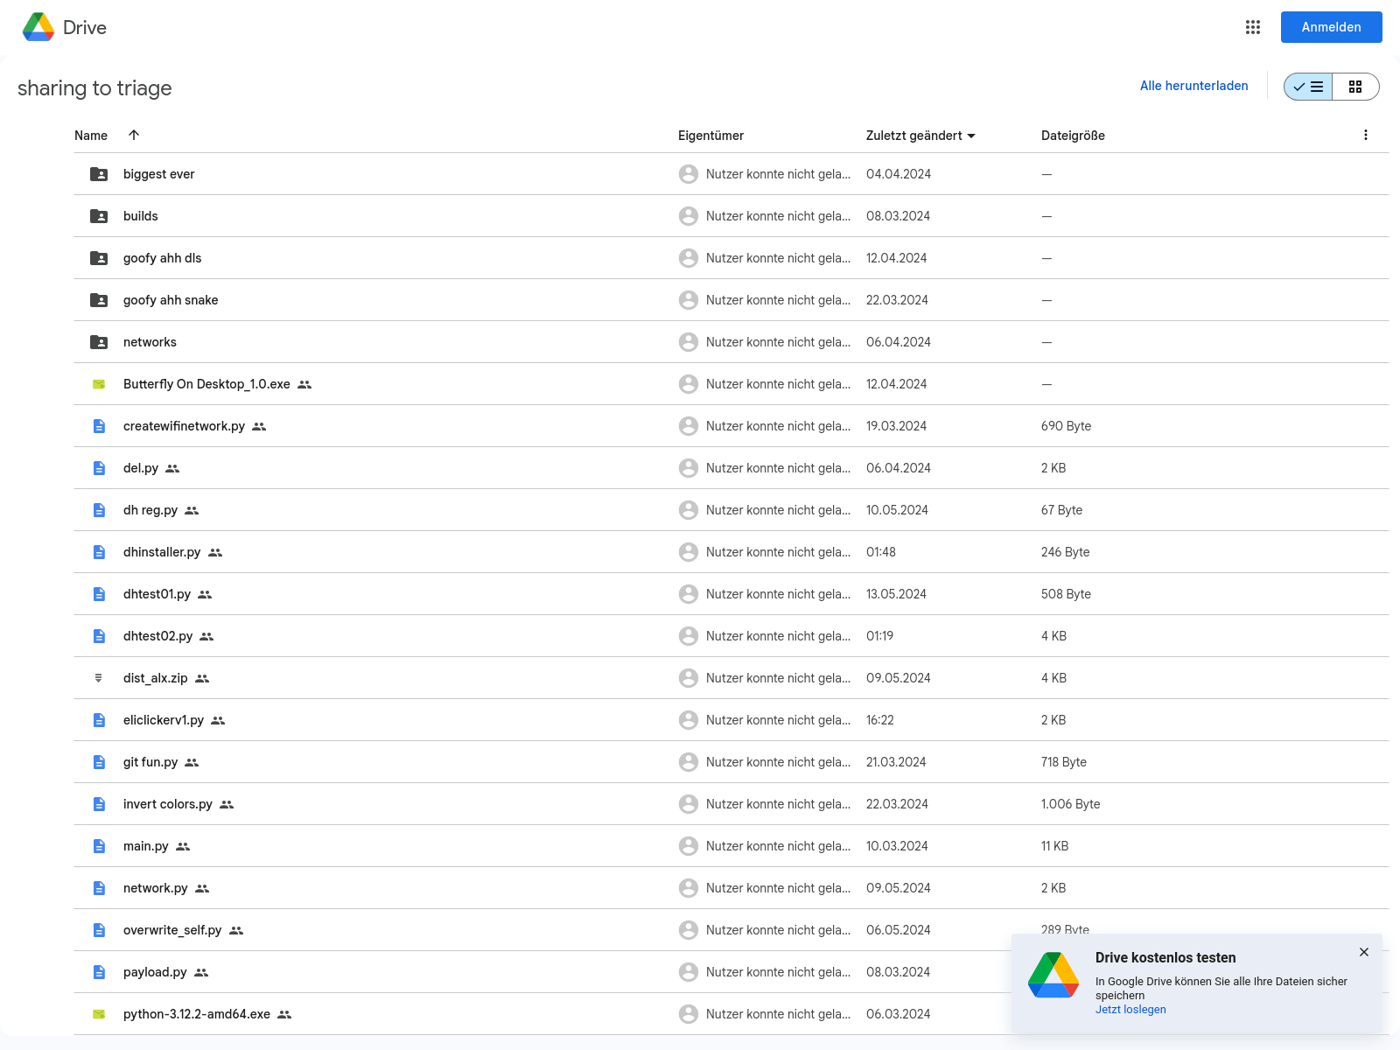Click the 67 Byte size value
Viewport: 1400px width, 1050px height.
tap(1061, 510)
